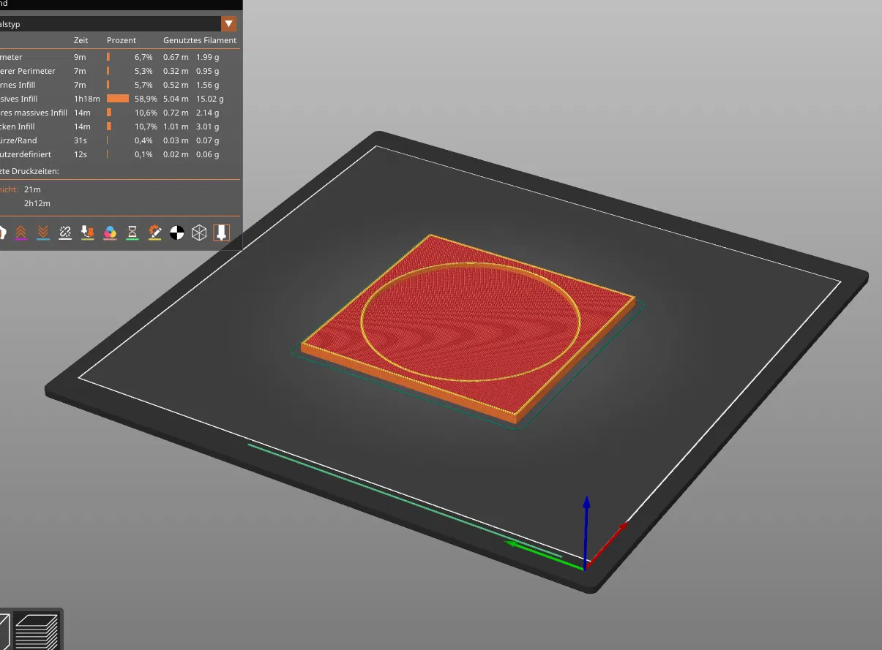Toggle external Perimeter row showing 0.95 g
This screenshot has width=882, height=650.
tap(119, 71)
